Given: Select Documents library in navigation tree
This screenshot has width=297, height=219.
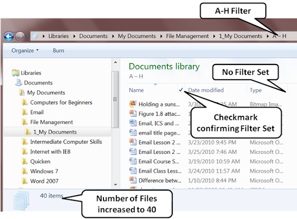Looking at the screenshot, I should 38,83.
